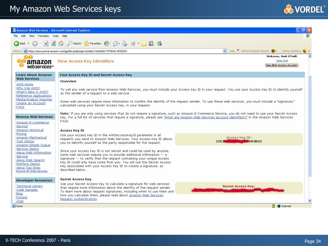Open the Help menu
The height and width of the screenshot is (246, 328).
(65, 36)
